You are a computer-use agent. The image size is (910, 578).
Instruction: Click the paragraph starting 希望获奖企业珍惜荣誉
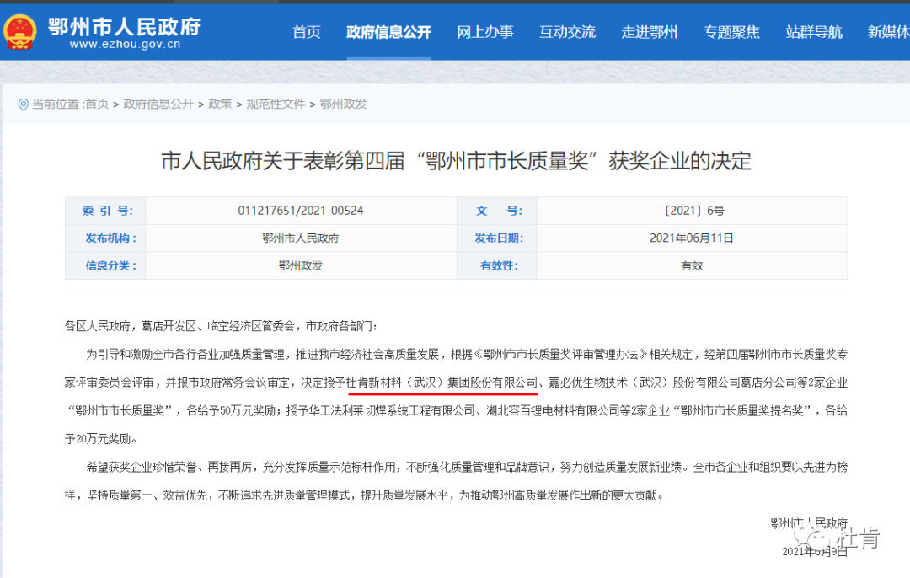click(x=456, y=481)
